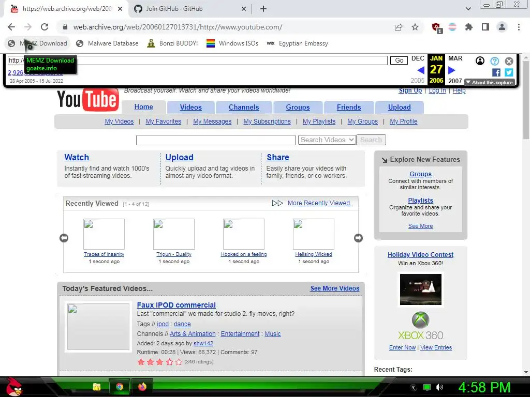Open the Traces of insanity thumbnail
The image size is (530, 397).
(104, 234)
